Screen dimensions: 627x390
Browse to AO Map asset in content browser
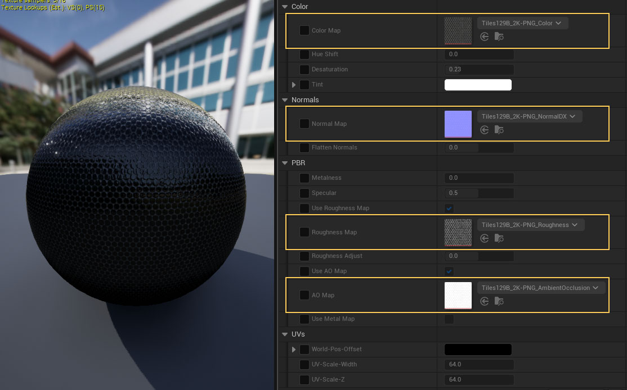point(499,301)
